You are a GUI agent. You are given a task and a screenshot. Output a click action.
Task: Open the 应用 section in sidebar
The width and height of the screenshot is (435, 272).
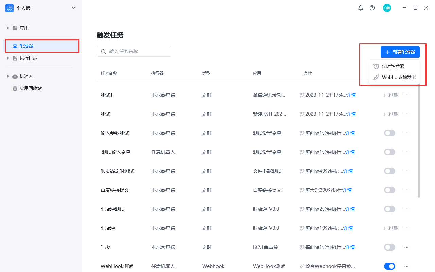[x=24, y=28]
